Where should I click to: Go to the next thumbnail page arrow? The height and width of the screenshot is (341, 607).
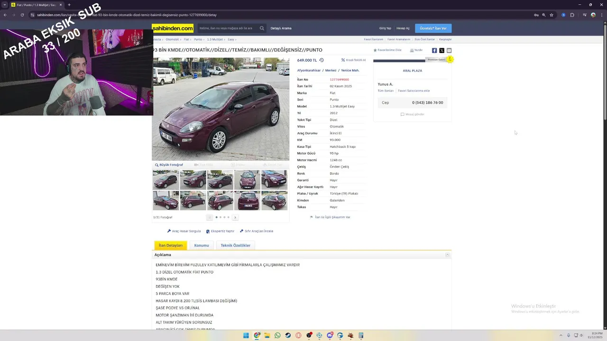(x=235, y=217)
